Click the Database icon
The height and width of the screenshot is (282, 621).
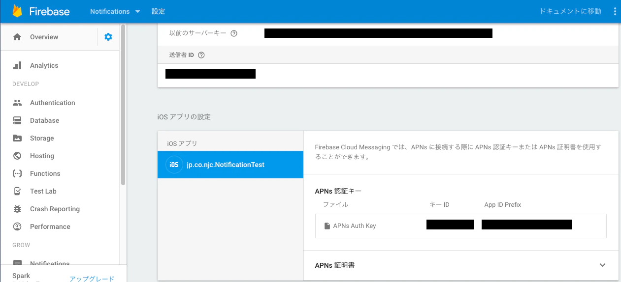[17, 120]
